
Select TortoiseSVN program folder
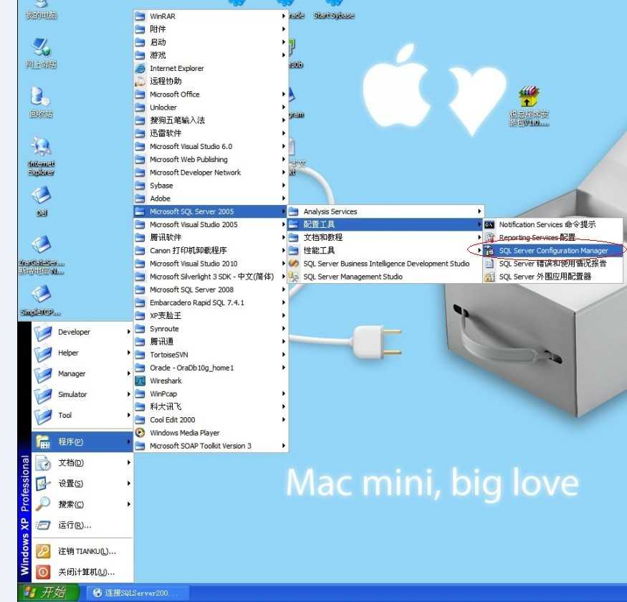[x=211, y=355]
